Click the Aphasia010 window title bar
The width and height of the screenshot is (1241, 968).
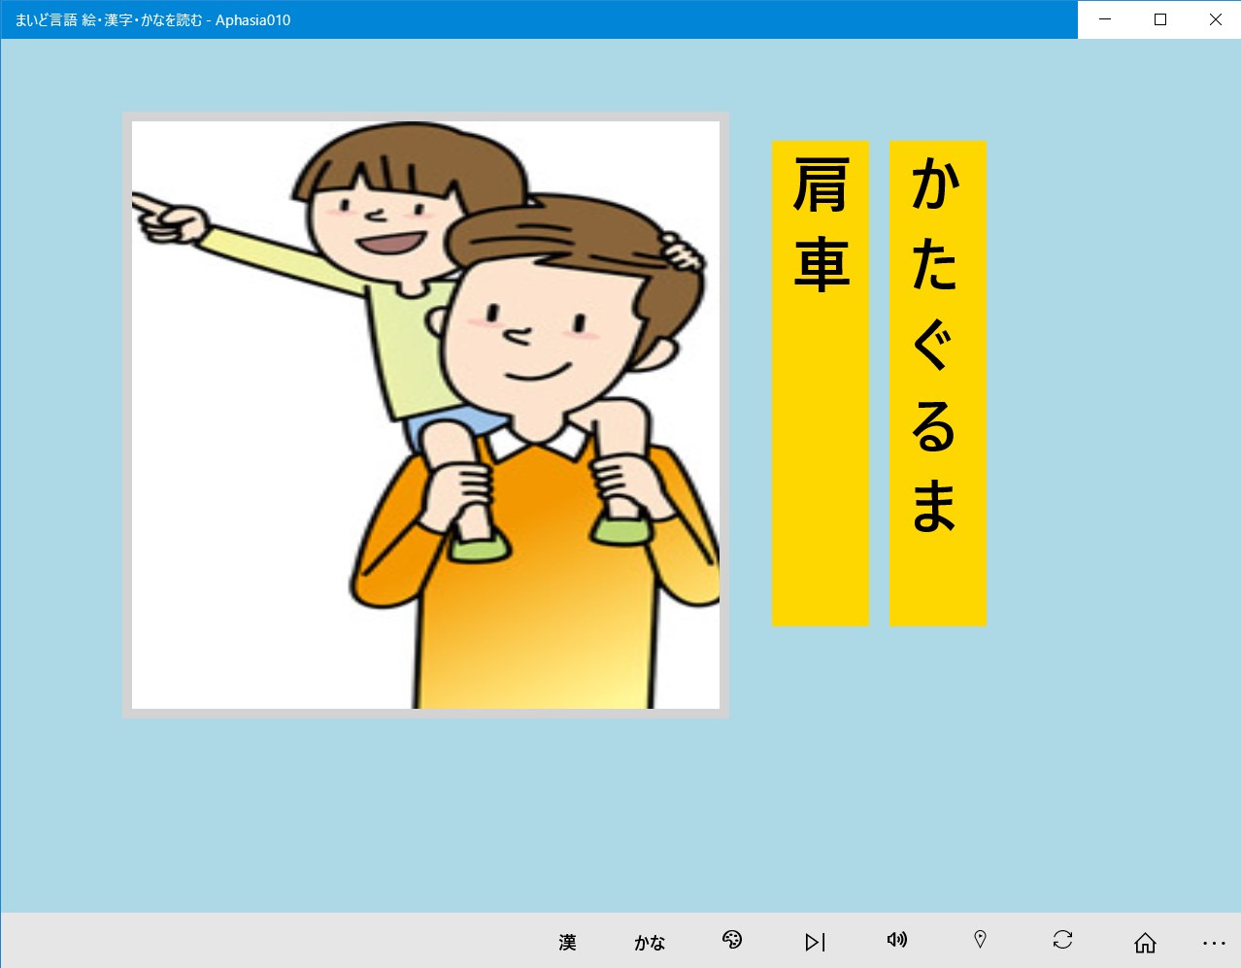click(x=539, y=19)
